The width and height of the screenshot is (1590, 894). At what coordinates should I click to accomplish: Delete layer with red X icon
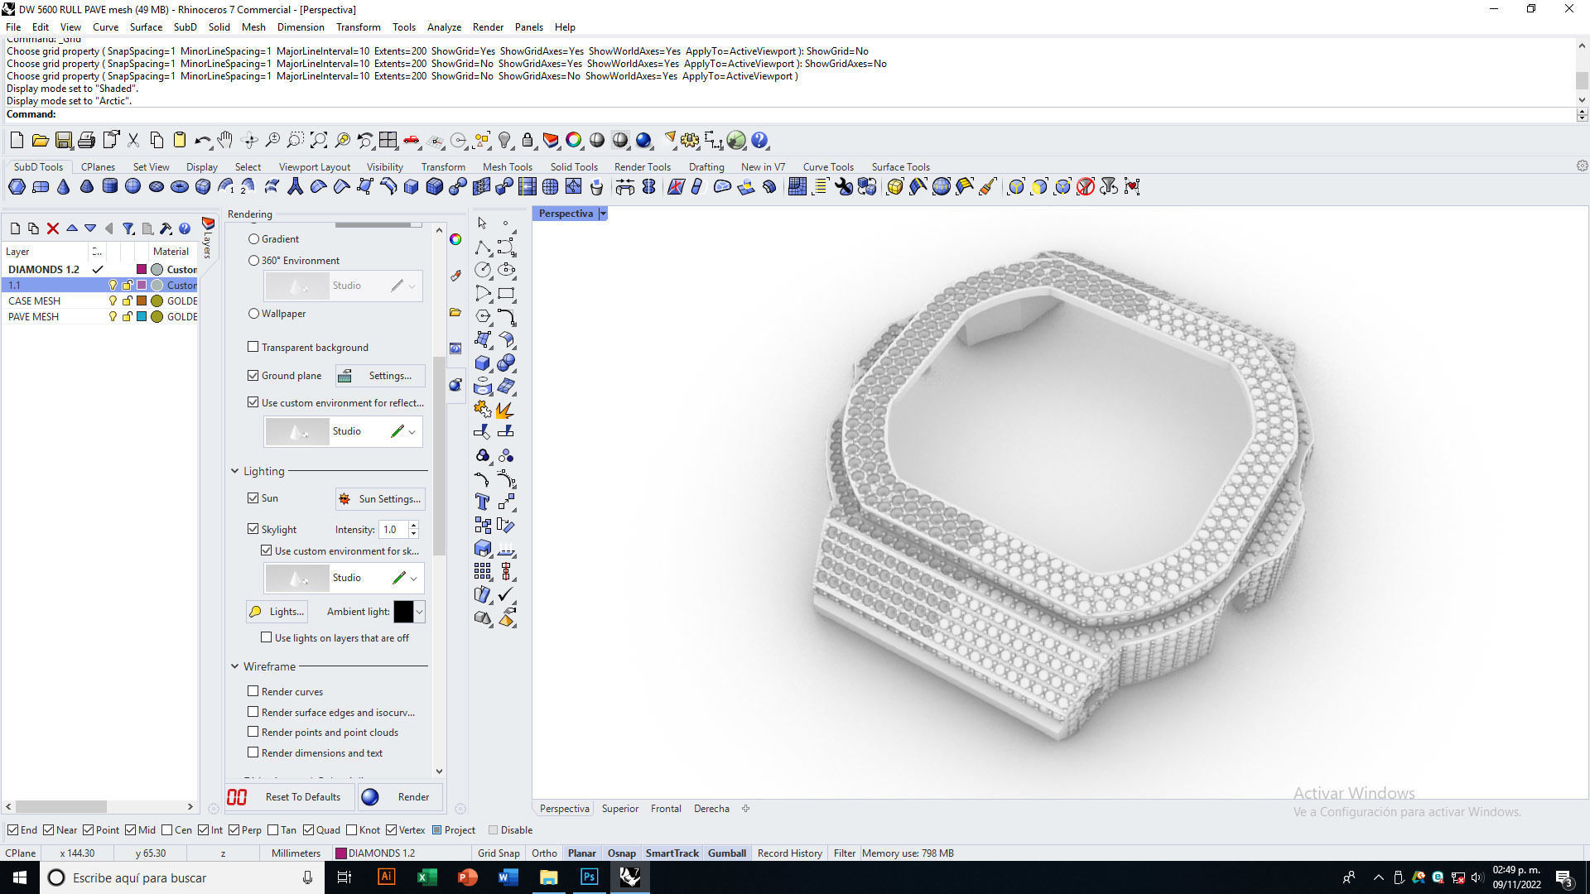(x=53, y=228)
